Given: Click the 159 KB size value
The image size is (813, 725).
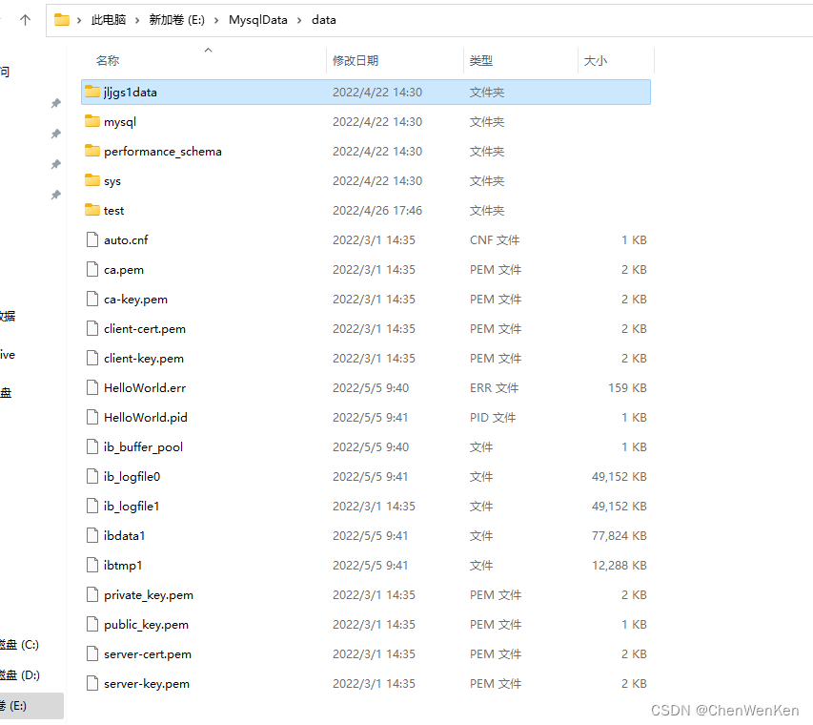Looking at the screenshot, I should [627, 387].
